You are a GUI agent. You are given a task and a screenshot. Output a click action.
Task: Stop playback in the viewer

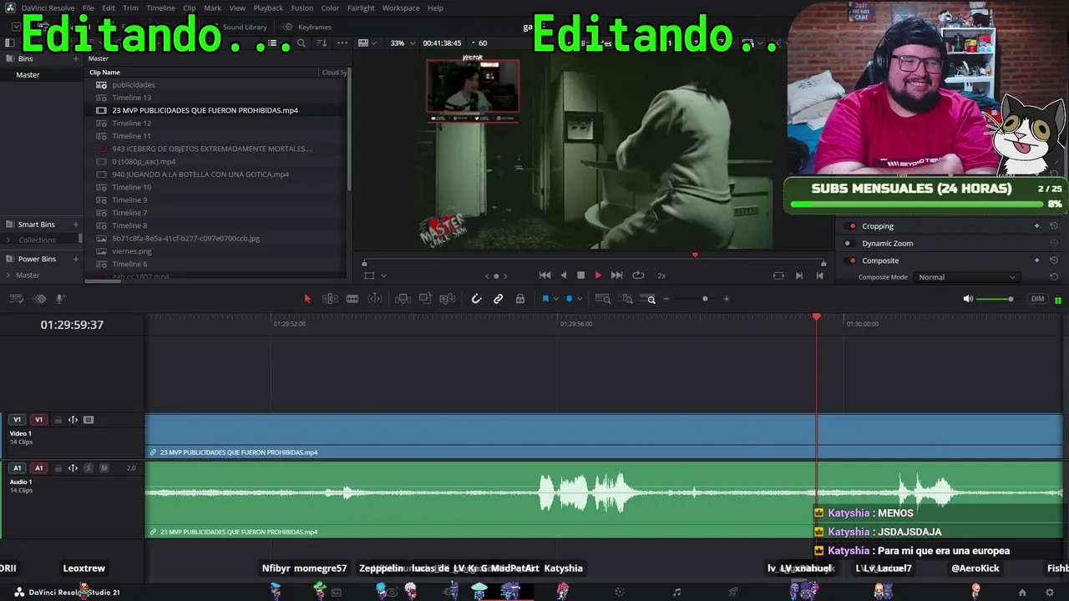pos(581,275)
